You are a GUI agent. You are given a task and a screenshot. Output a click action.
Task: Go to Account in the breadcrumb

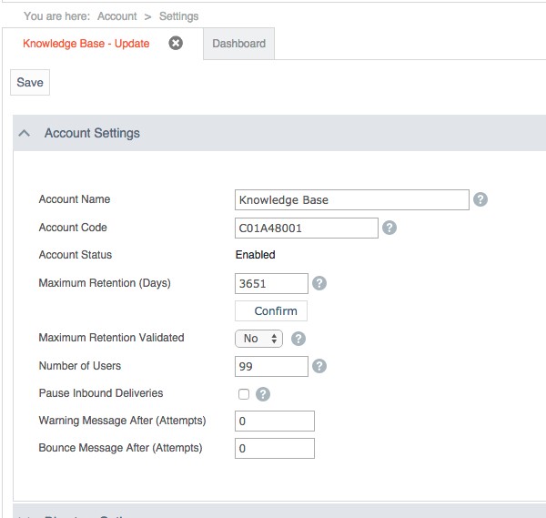pyautogui.click(x=117, y=16)
